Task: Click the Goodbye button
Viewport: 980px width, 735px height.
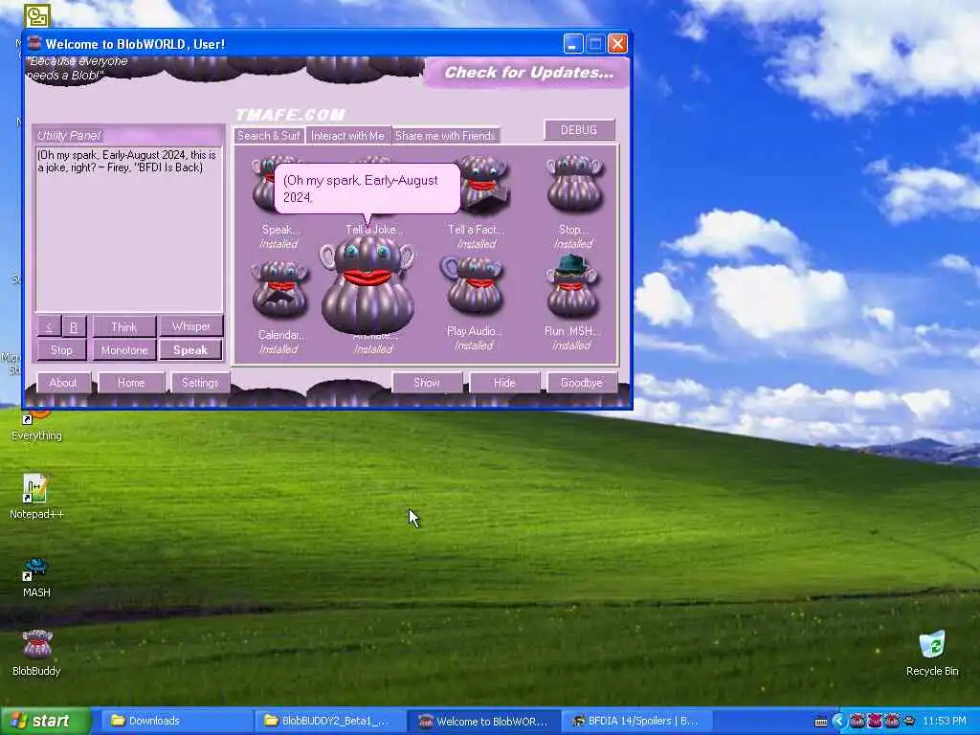Action: coord(582,383)
